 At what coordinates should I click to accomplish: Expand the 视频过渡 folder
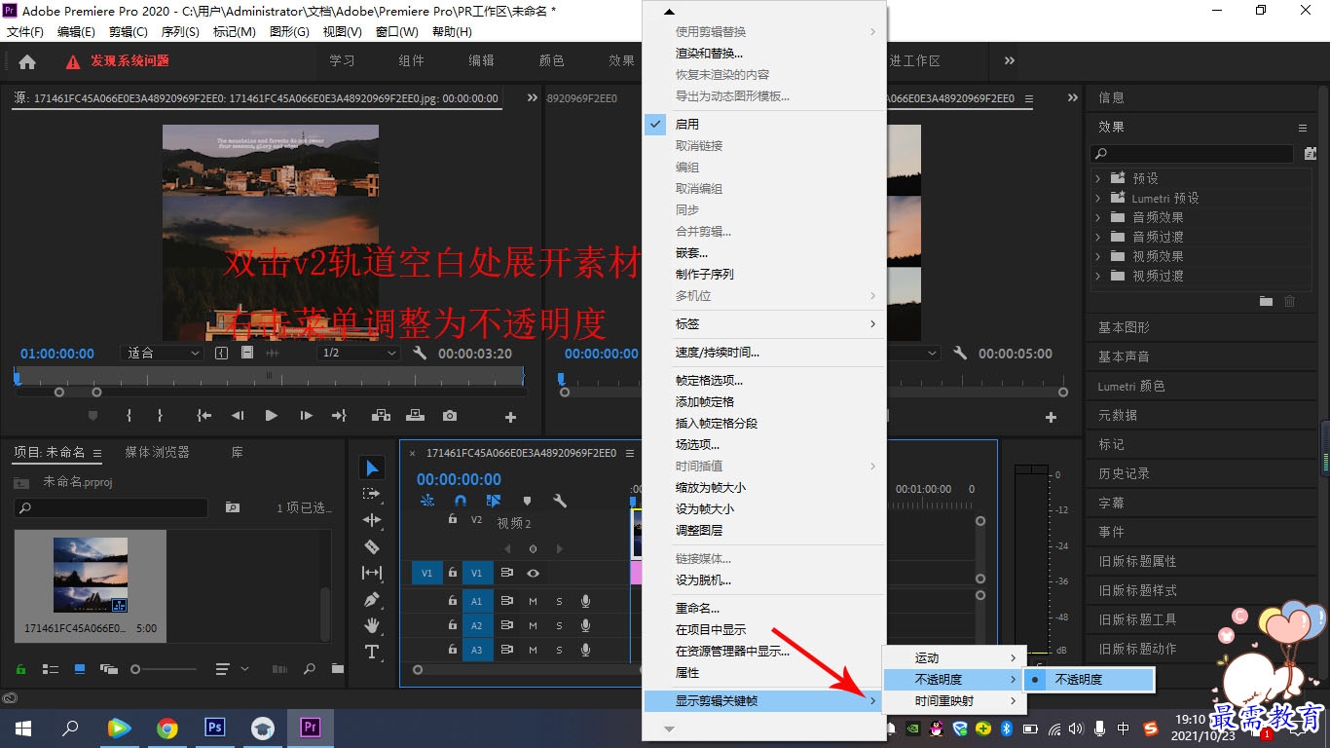pyautogui.click(x=1098, y=276)
